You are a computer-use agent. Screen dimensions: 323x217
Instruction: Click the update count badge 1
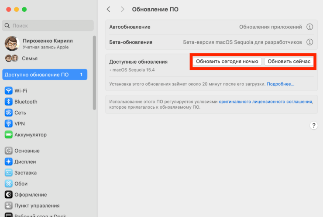coord(81,75)
